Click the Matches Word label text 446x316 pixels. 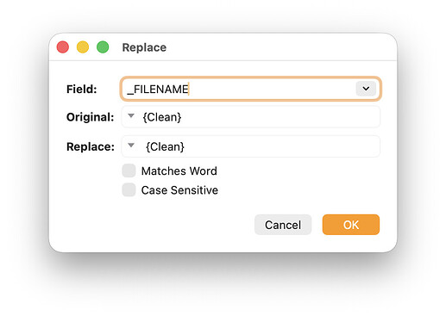[179, 171]
